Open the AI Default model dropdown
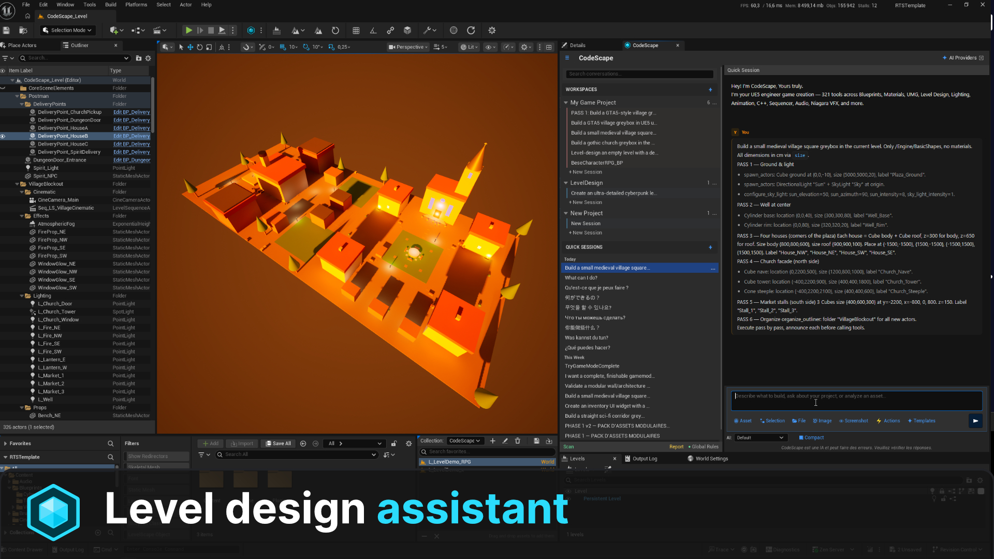This screenshot has height=559, width=994. coord(760,438)
